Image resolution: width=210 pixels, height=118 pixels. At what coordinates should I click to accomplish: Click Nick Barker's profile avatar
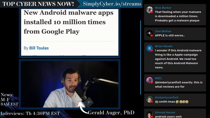tap(150, 10)
